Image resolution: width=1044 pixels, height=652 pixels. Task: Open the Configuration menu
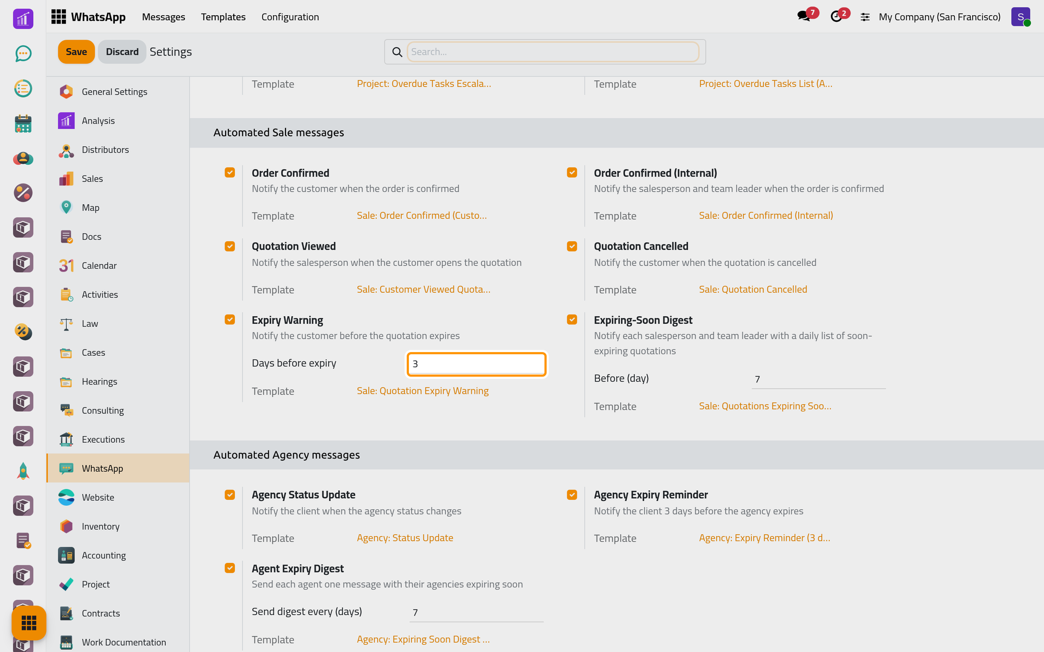290,17
